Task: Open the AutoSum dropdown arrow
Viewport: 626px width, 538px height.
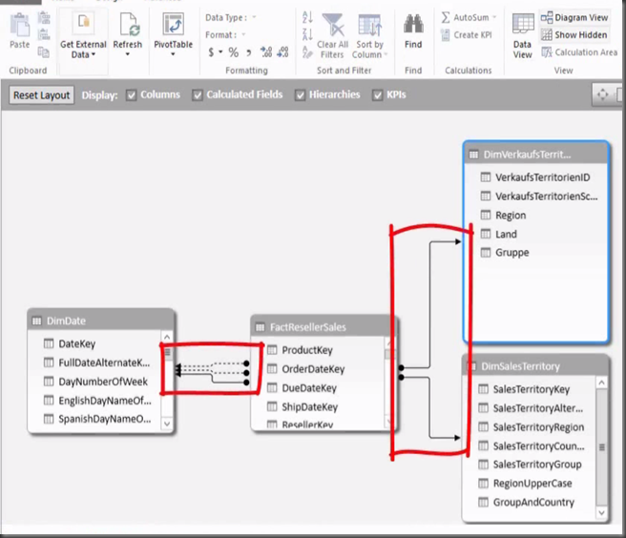Action: tap(494, 17)
